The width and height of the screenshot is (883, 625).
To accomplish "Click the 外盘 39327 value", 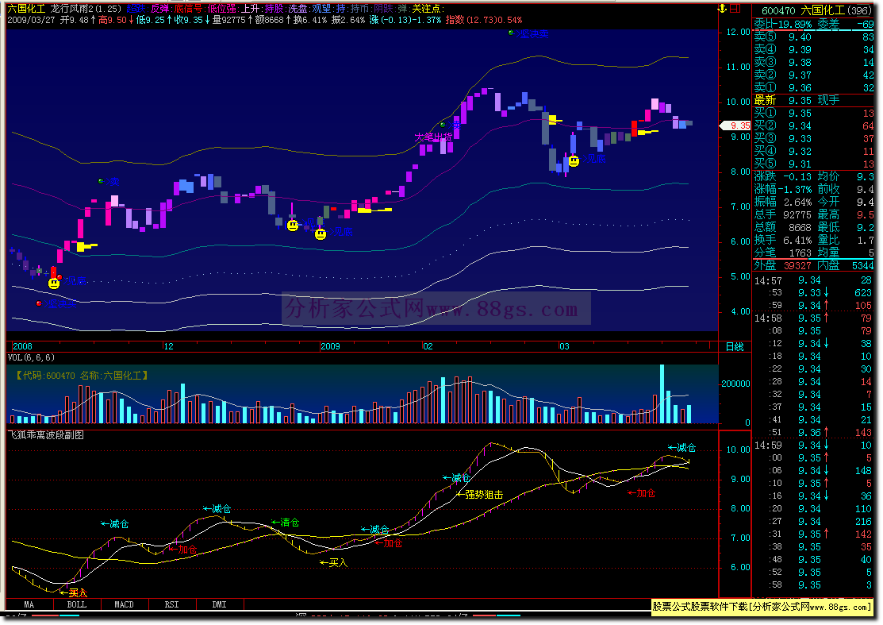I will click(797, 265).
